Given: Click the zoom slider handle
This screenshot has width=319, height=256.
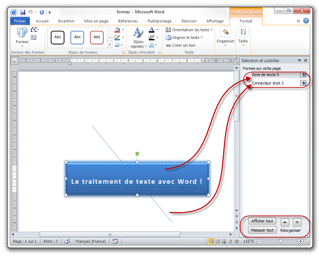Looking at the screenshot, I should pos(280,241).
